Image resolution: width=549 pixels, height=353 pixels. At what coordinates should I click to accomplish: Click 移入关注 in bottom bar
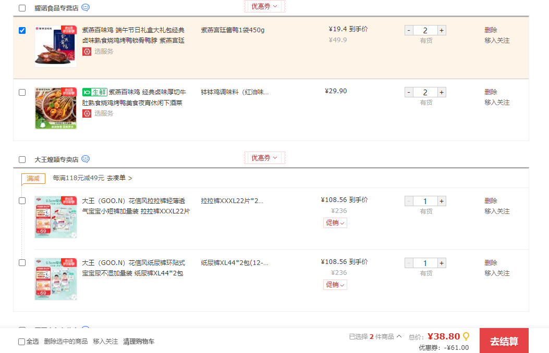(x=105, y=342)
